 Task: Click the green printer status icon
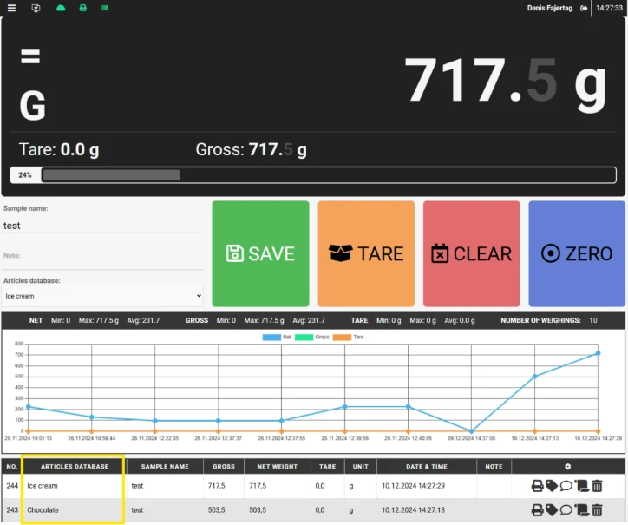pos(83,8)
